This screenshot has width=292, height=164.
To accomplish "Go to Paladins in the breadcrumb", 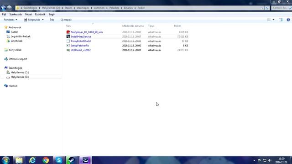I will 114,8.
